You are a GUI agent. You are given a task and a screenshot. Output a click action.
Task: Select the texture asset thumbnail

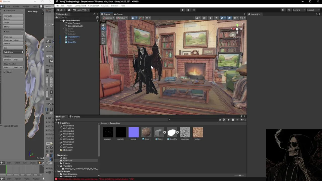point(197,132)
